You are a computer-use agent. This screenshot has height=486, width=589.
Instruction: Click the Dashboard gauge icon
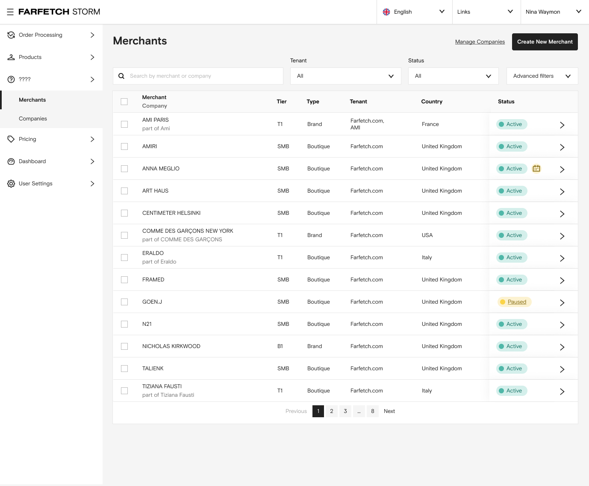11,161
